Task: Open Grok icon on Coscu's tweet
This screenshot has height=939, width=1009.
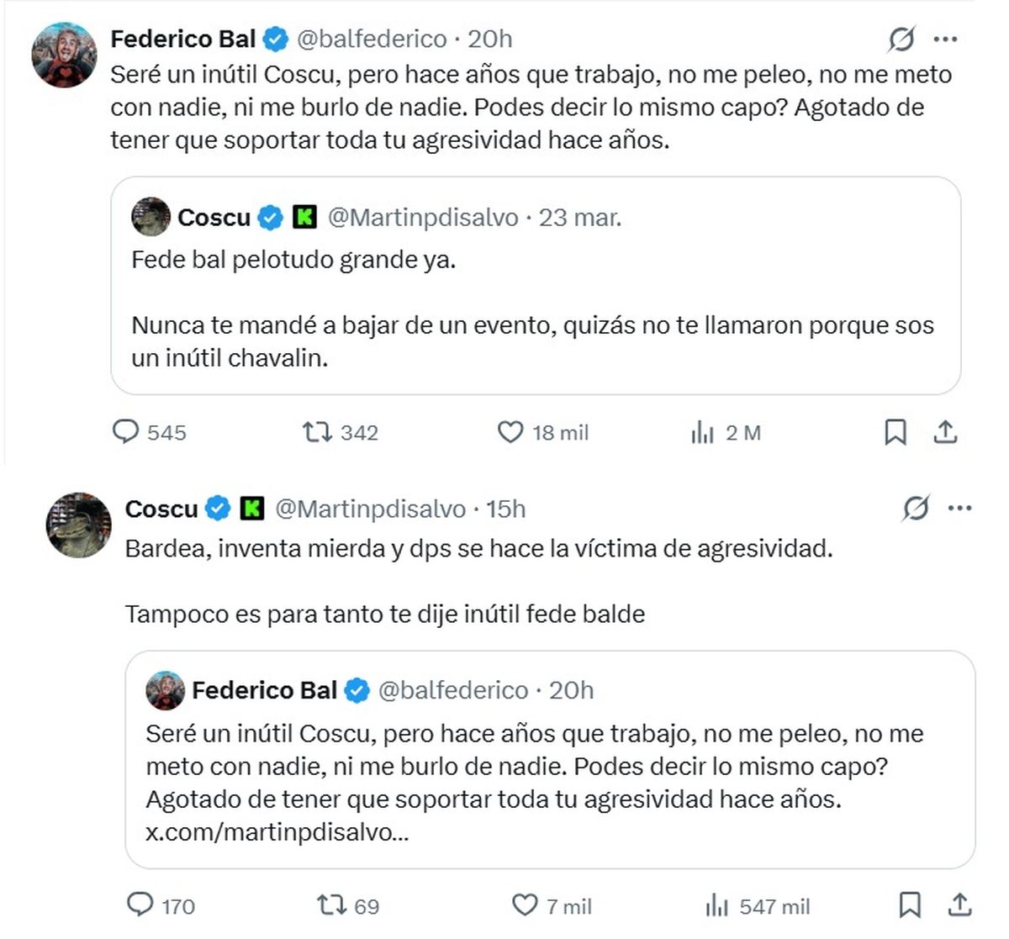Action: (x=916, y=508)
